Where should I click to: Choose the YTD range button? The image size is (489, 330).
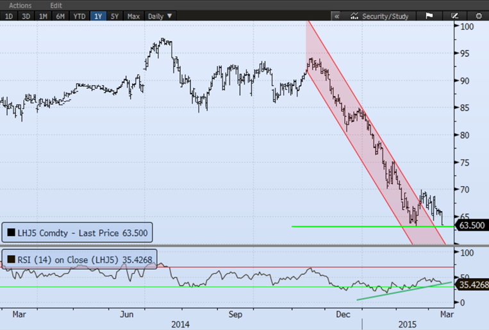(79, 15)
